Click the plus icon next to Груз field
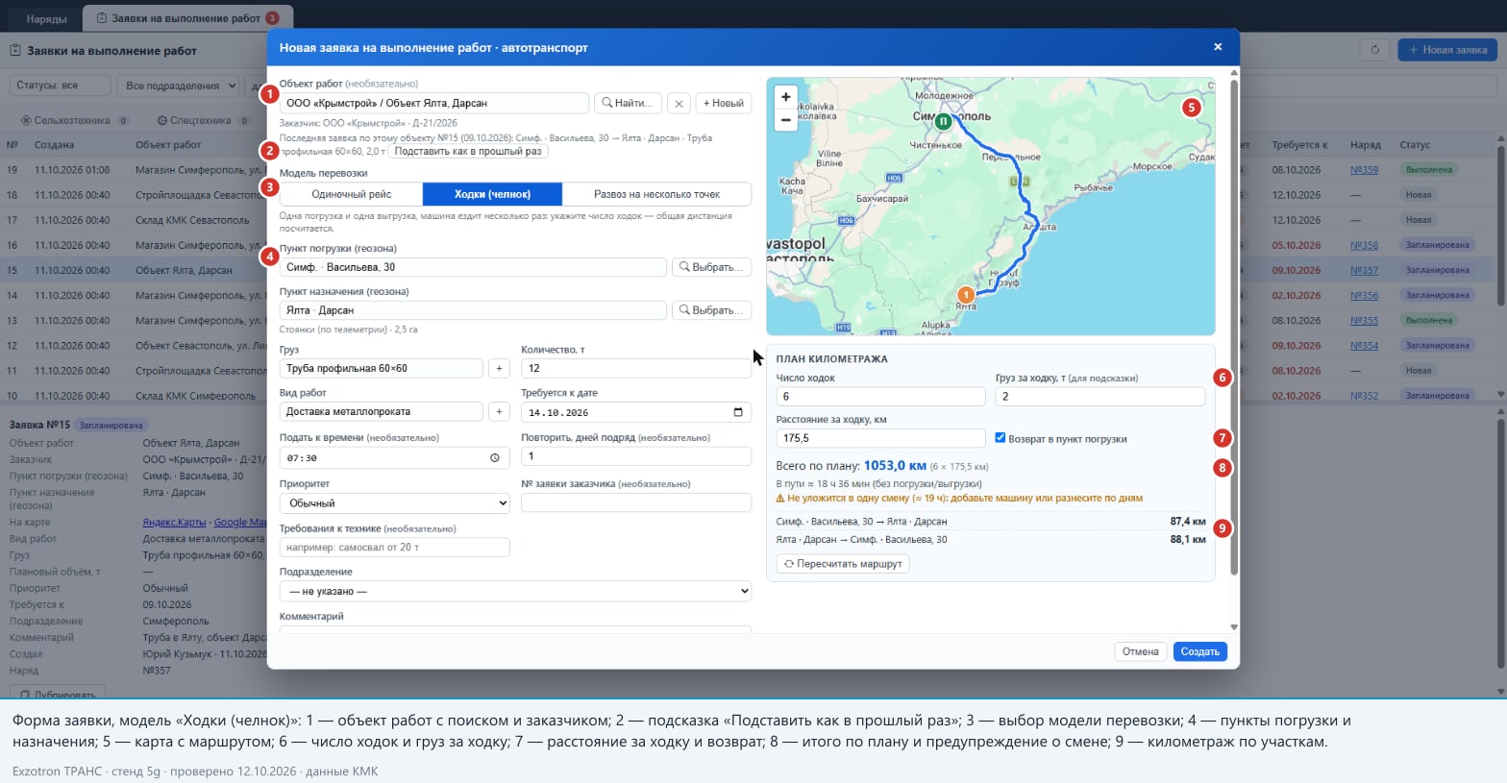 click(x=499, y=368)
